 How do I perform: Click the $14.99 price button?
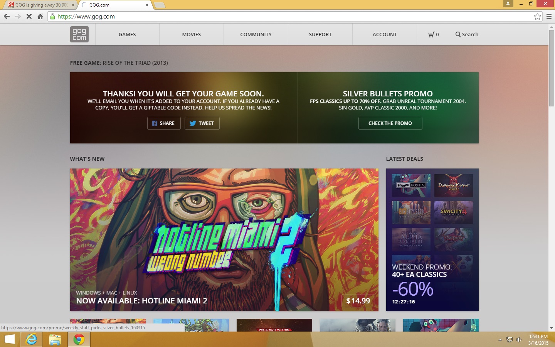coord(358,301)
